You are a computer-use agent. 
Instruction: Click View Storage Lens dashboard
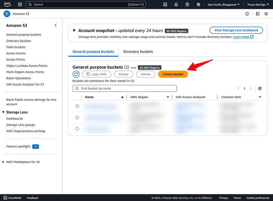[236, 30]
